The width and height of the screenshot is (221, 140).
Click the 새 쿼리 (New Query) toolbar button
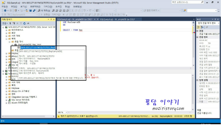coord(44,11)
